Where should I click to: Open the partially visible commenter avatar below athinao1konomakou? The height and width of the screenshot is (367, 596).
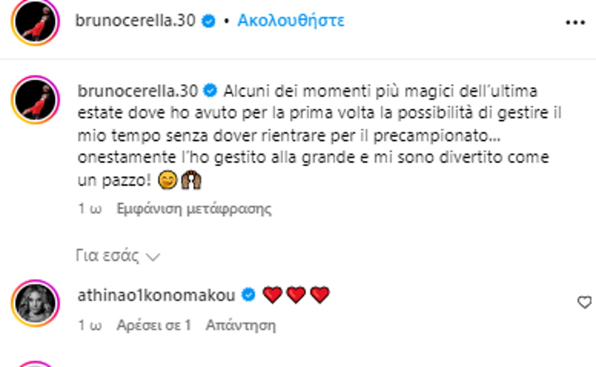click(x=35, y=364)
